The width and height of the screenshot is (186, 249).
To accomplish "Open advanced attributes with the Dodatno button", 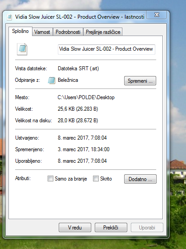I will coord(140,179).
